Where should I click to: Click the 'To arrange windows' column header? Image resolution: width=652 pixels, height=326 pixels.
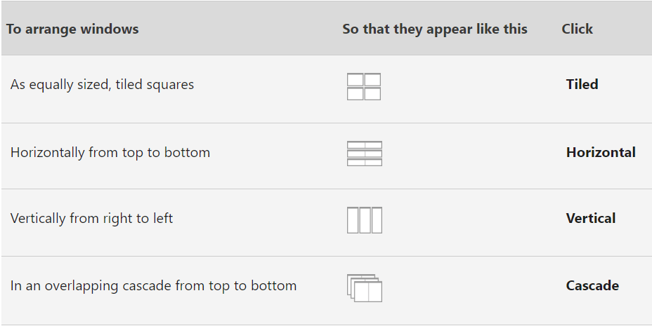(72, 29)
